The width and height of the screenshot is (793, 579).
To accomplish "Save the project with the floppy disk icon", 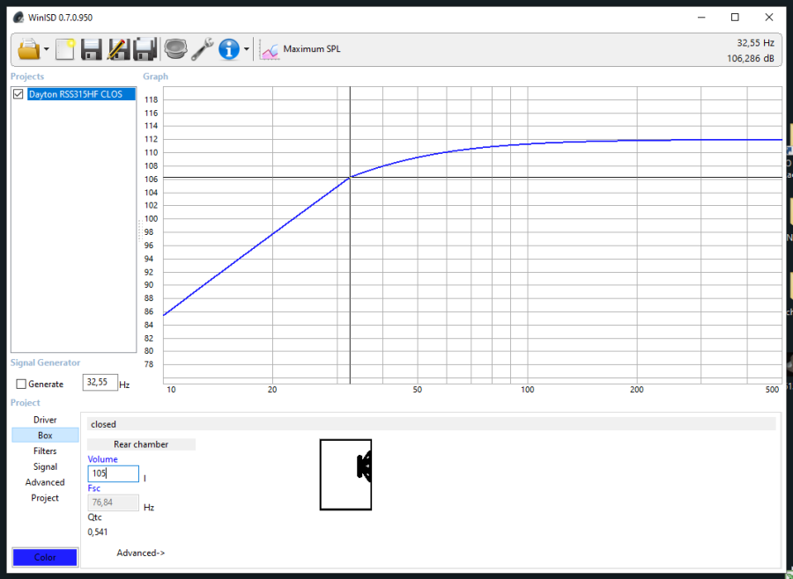I will 92,49.
